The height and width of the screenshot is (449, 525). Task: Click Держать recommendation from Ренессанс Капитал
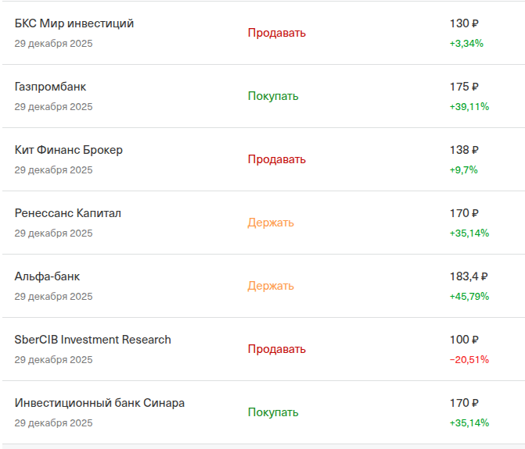coord(271,223)
